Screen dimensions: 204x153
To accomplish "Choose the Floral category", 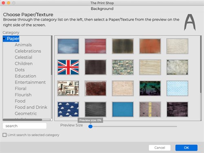I will click(x=20, y=89).
